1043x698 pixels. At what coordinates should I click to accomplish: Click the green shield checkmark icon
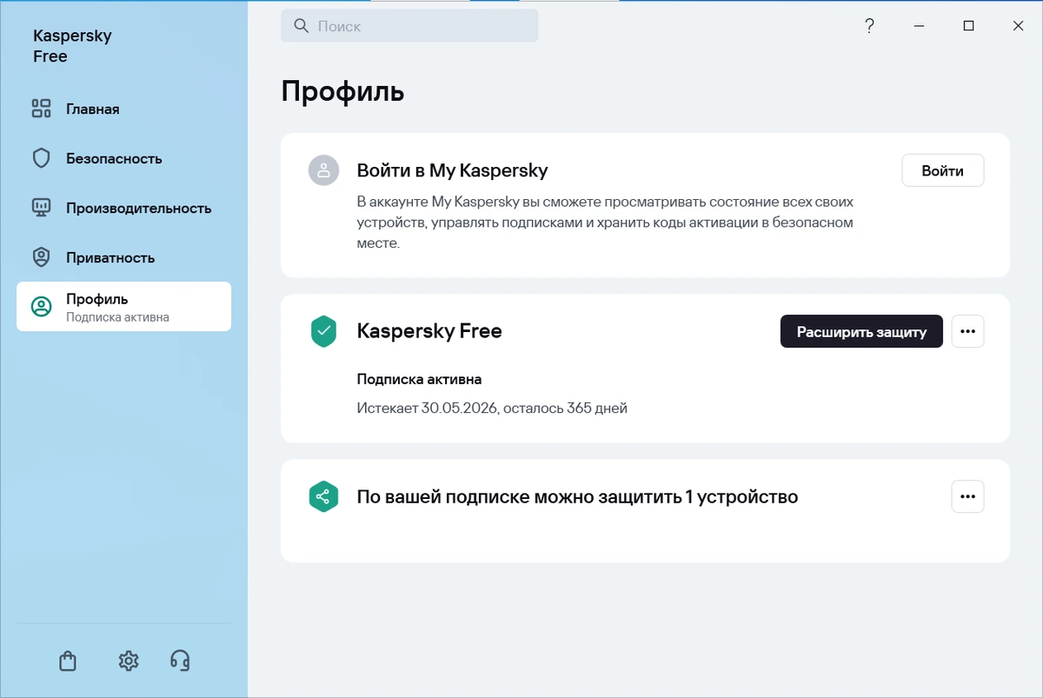tap(323, 331)
